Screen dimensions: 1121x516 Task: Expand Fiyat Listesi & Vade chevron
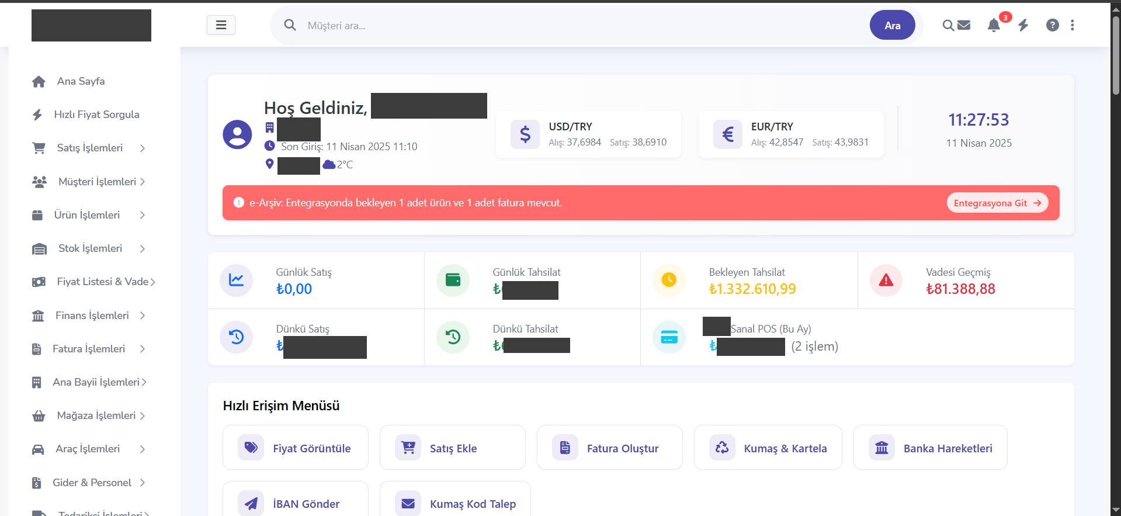153,282
